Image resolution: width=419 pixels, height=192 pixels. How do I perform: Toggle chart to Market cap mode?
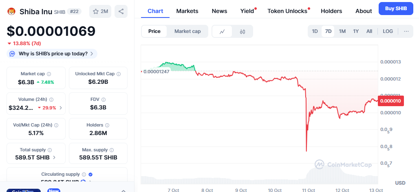pyautogui.click(x=187, y=31)
